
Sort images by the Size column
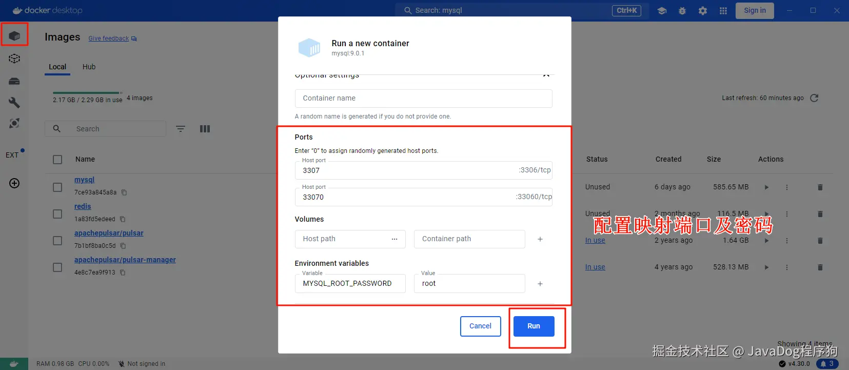[x=714, y=160]
